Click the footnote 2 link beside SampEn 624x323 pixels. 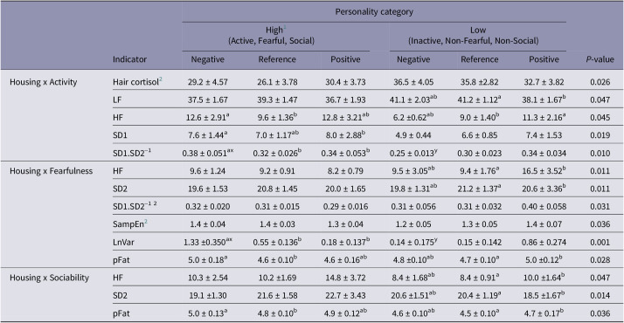click(146, 222)
